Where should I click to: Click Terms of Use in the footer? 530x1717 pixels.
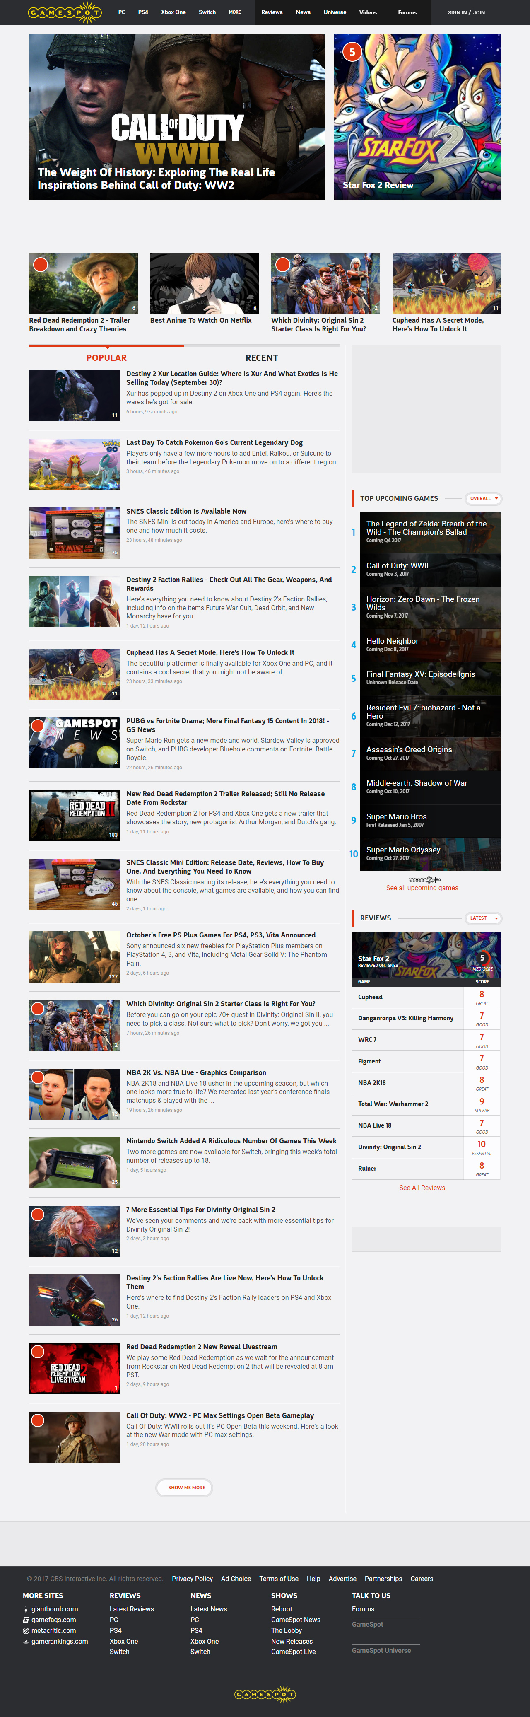coord(279,1579)
